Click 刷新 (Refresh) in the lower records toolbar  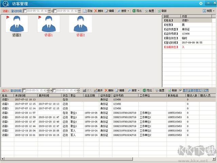click(x=173, y=91)
